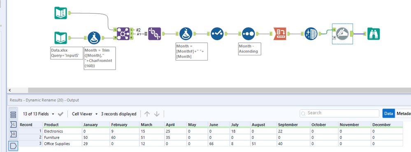Select the Sort tool
411x152 pixels.
click(x=248, y=34)
